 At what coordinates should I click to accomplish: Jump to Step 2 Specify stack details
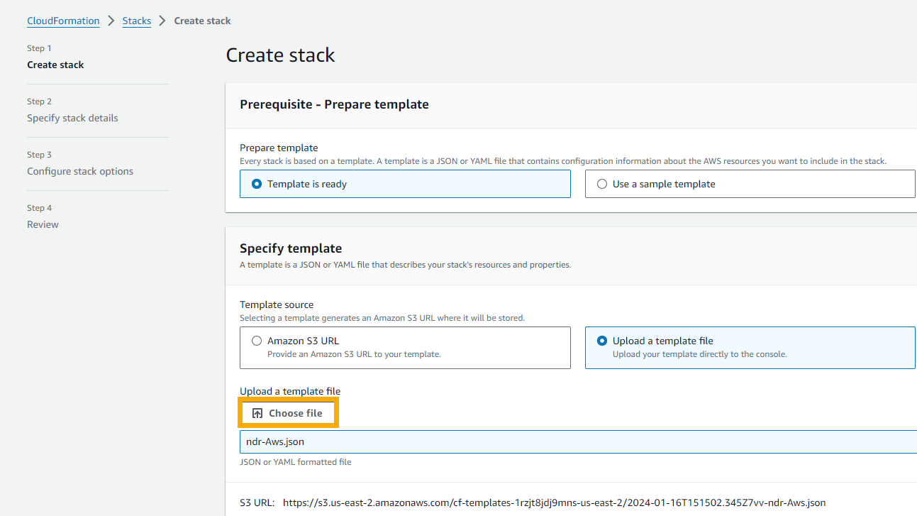point(72,118)
